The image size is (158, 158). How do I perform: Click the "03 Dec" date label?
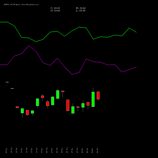tap(93, 150)
